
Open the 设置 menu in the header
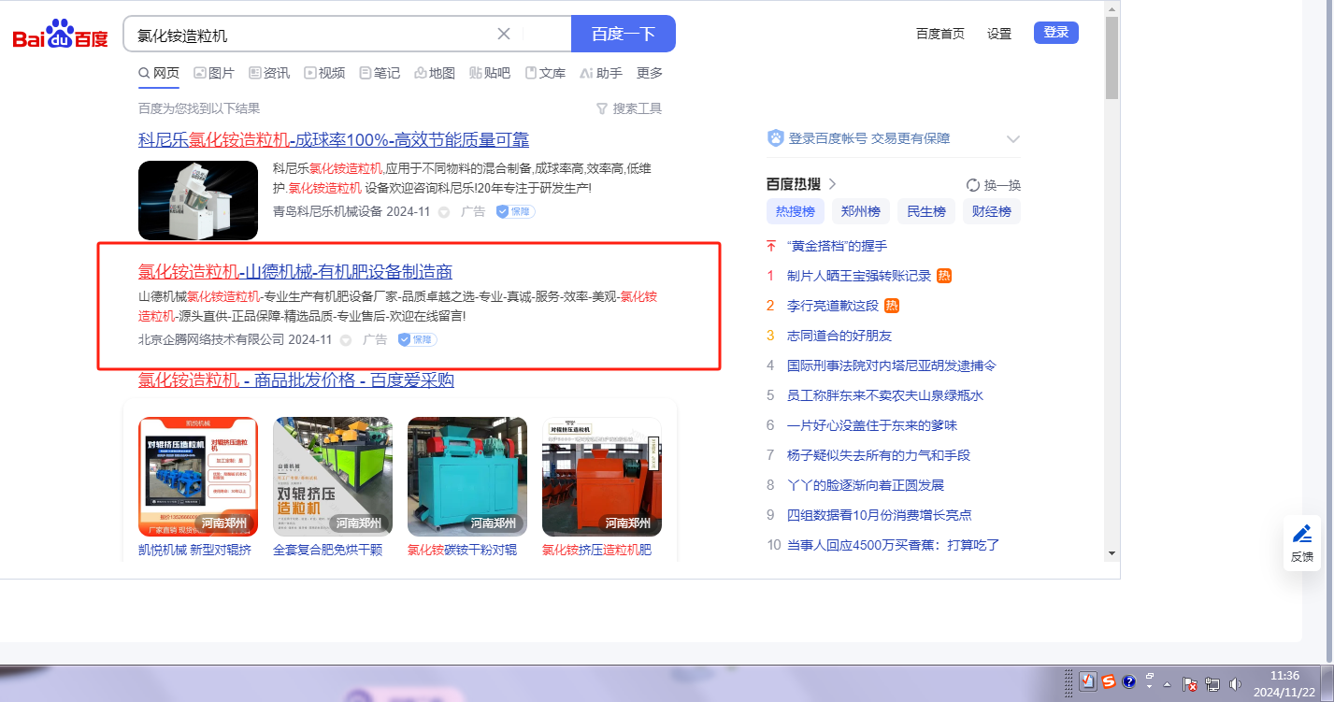(x=999, y=34)
